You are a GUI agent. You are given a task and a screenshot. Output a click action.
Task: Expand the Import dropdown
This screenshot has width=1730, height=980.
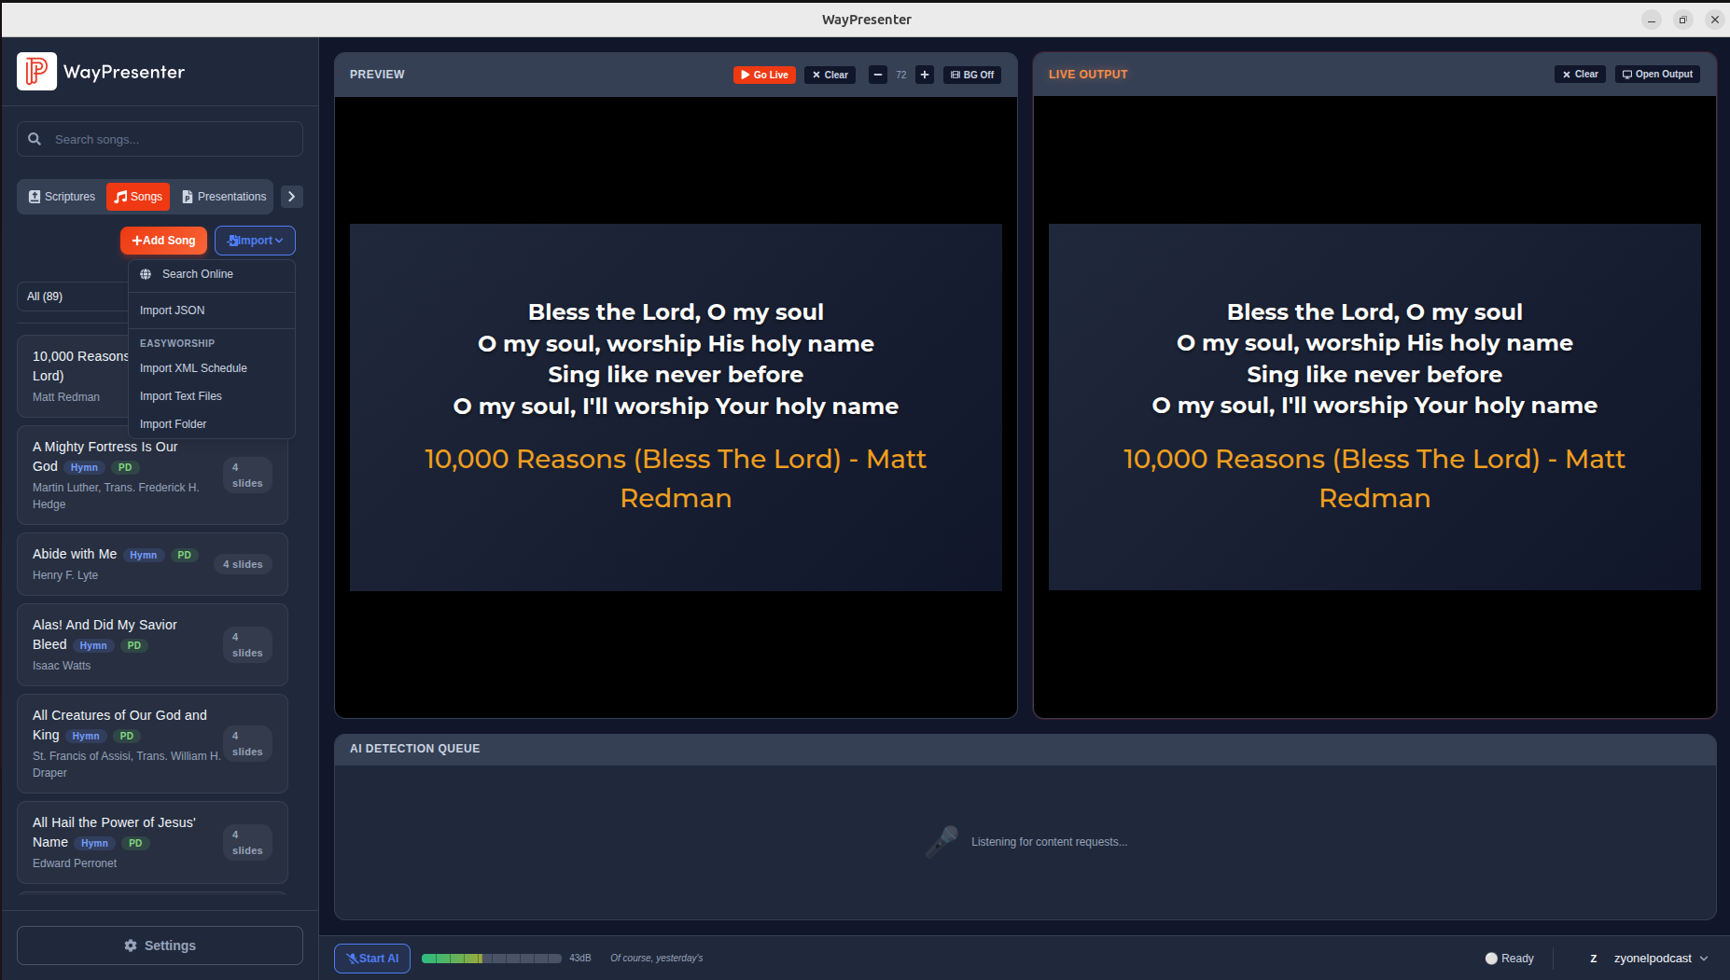click(x=255, y=241)
